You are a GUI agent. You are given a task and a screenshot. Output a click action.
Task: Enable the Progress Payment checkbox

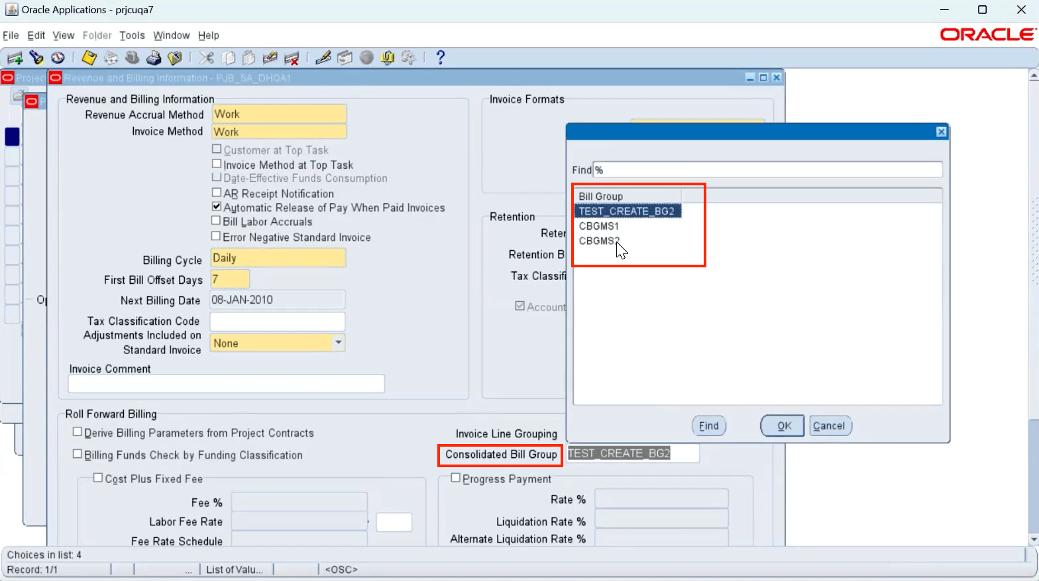pos(456,478)
